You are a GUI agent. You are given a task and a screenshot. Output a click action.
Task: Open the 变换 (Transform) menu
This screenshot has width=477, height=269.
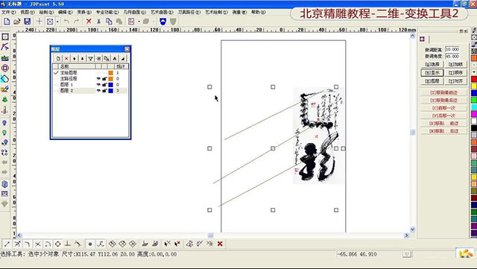coord(84,12)
